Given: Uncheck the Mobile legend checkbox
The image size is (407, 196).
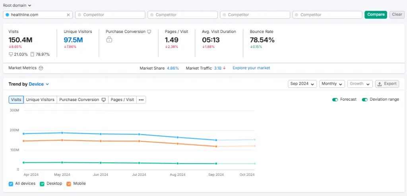Looking at the screenshot, I should coord(69,184).
